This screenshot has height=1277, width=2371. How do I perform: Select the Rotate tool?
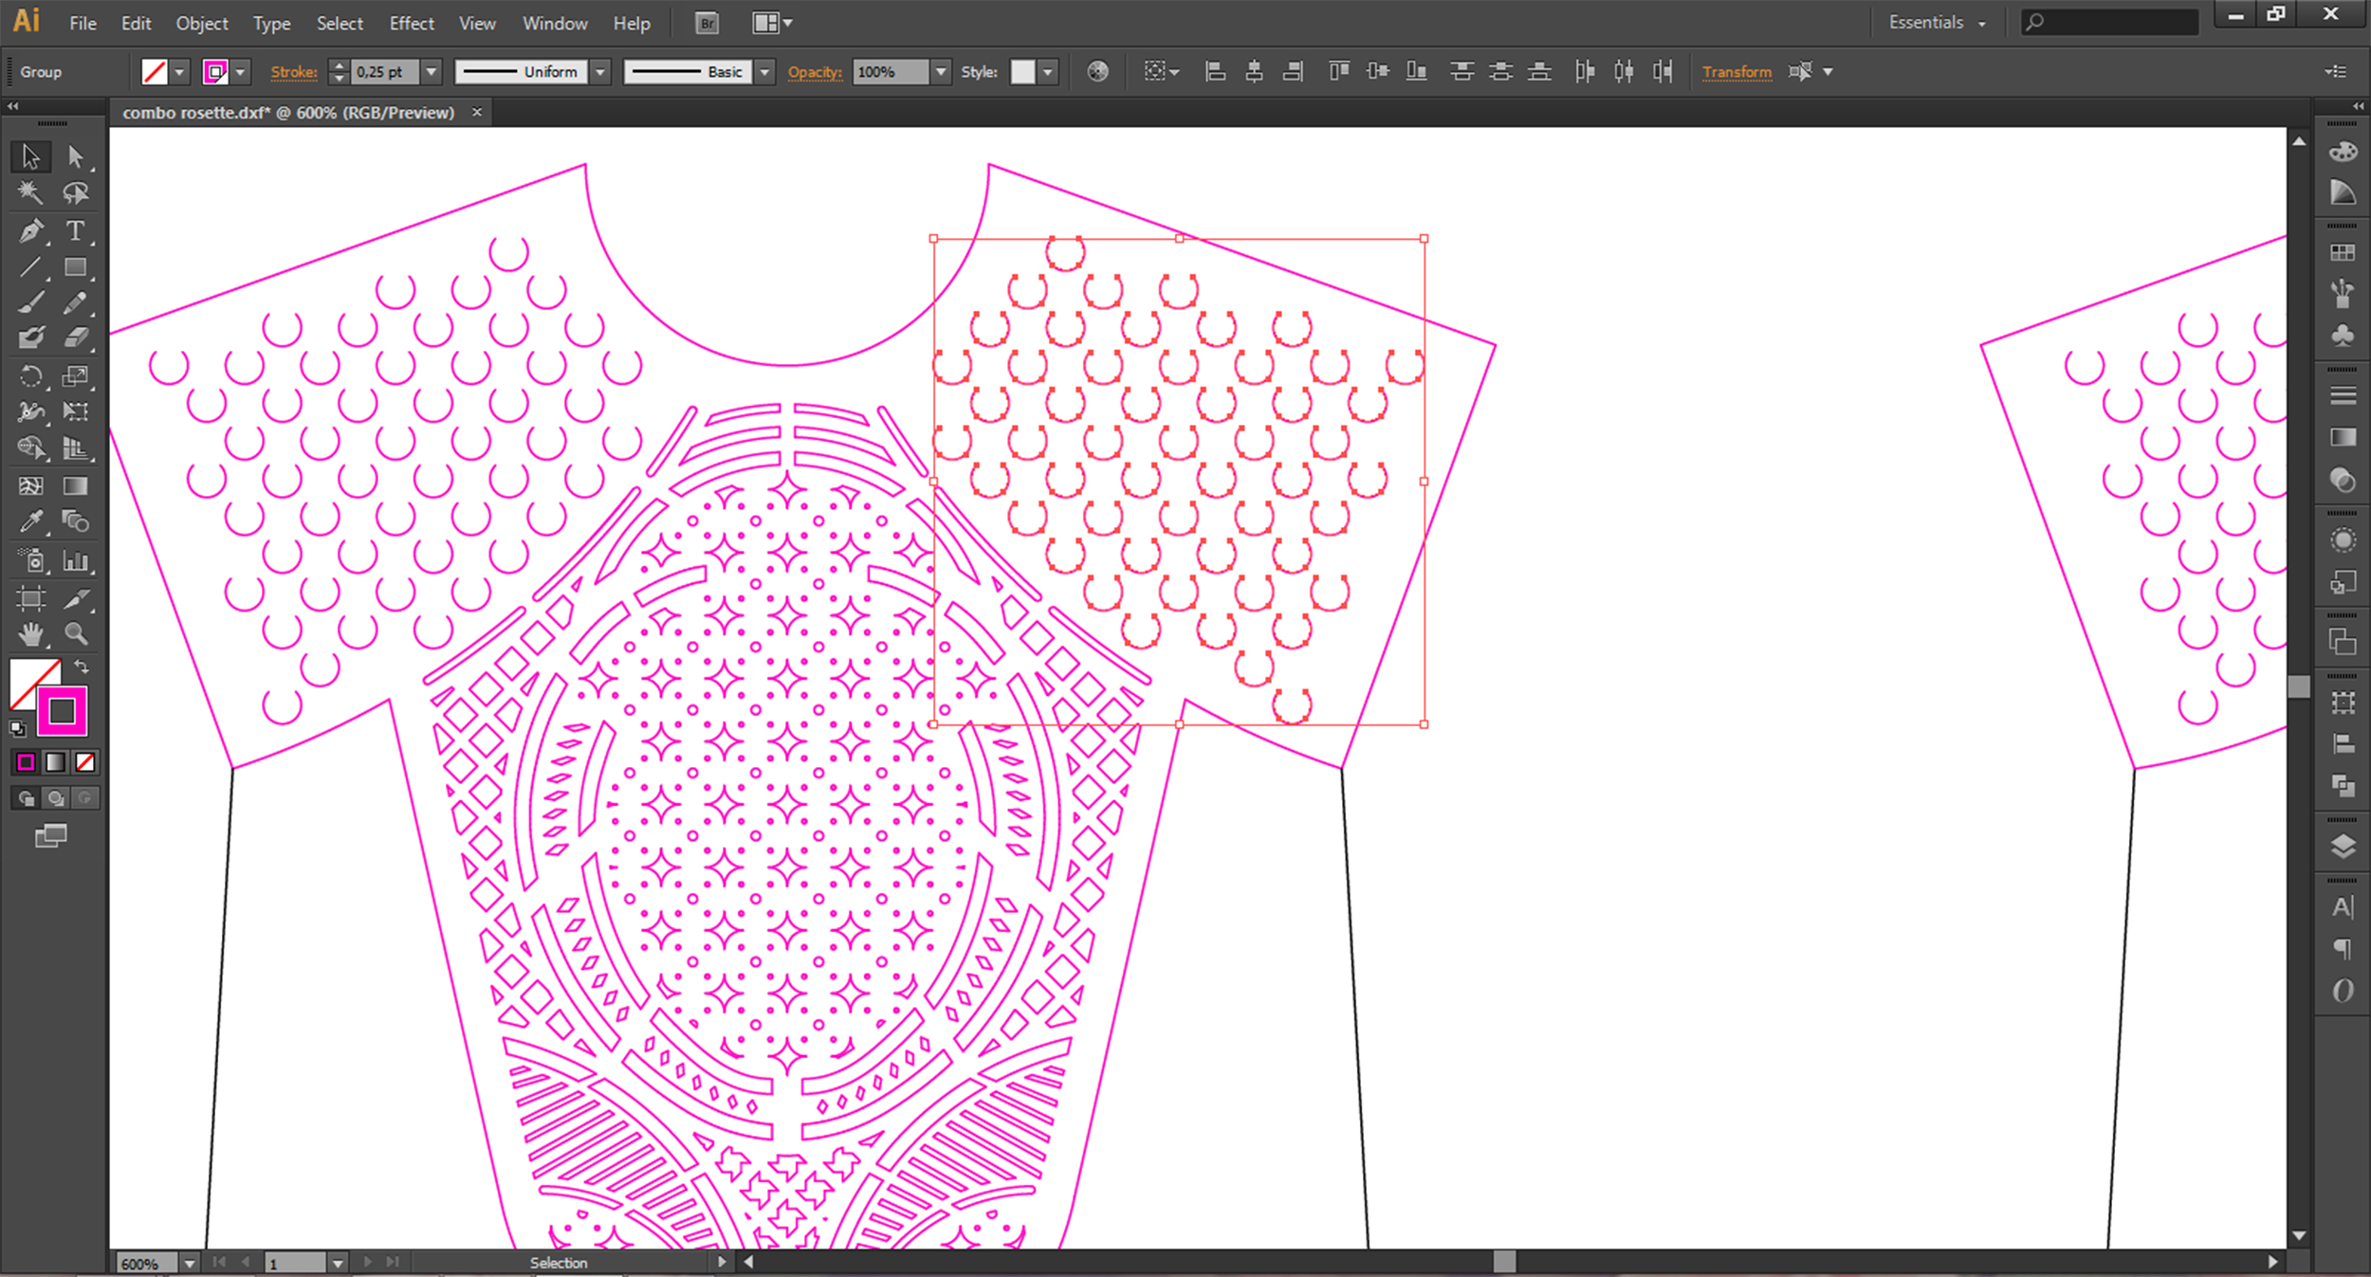(x=30, y=376)
